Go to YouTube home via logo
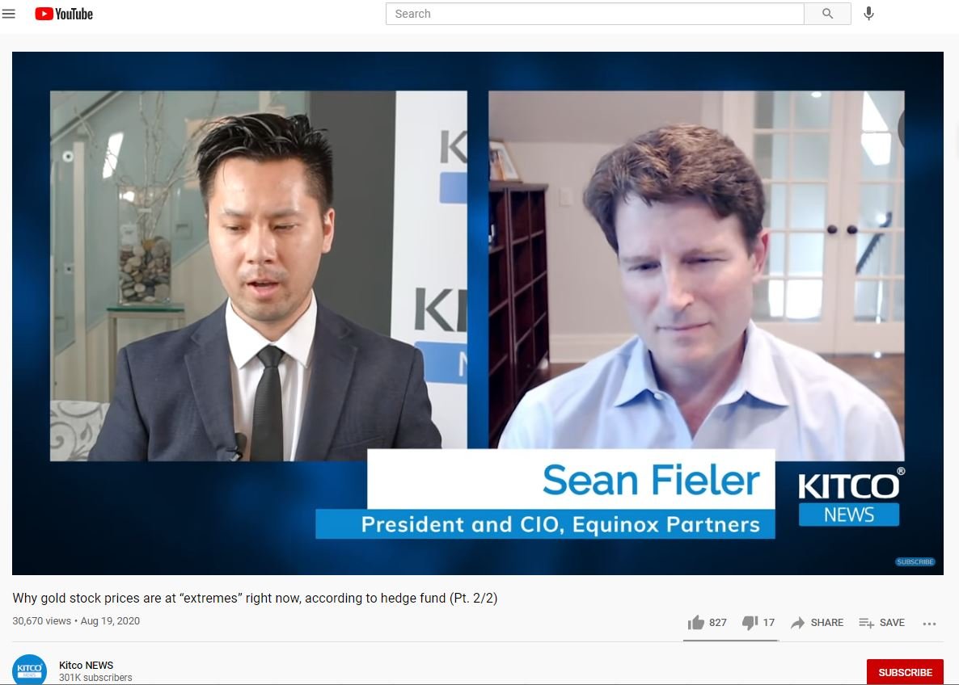959x685 pixels. tap(64, 14)
